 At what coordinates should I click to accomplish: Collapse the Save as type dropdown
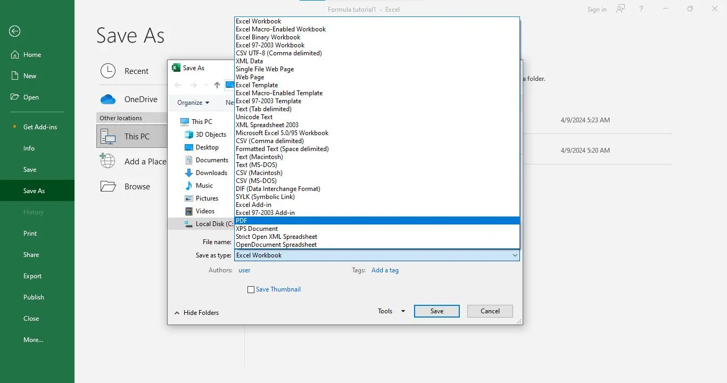514,255
